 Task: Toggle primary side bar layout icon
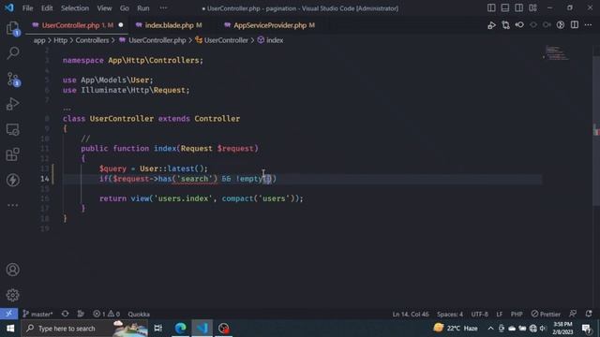[x=491, y=8]
